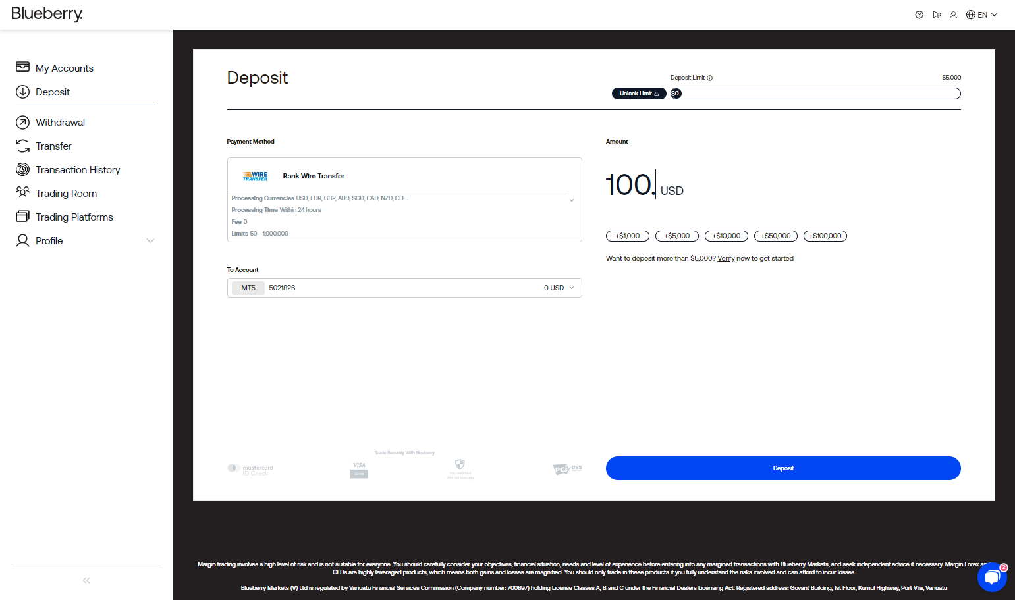Add +$1,000 to the amount
1015x600 pixels.
click(x=628, y=236)
